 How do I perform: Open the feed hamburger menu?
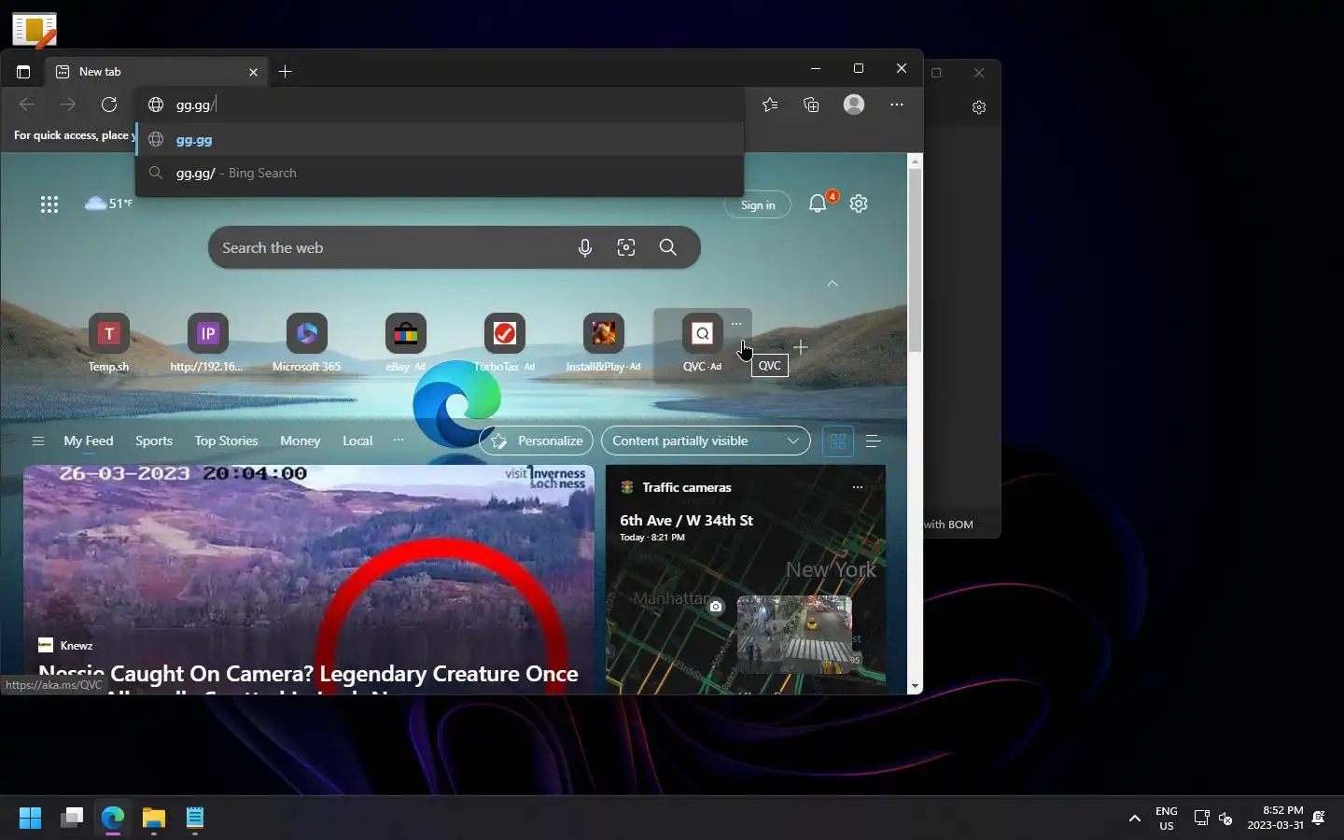pyautogui.click(x=38, y=441)
